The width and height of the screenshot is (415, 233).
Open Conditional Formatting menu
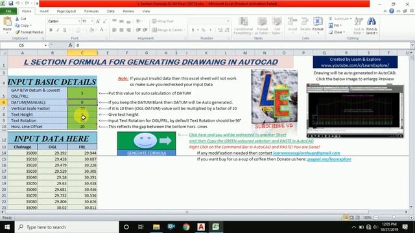243,26
